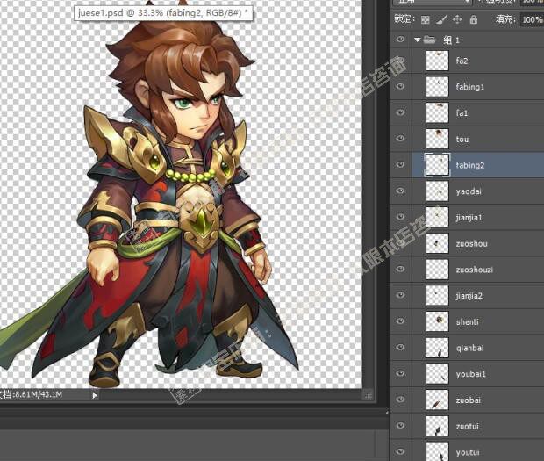Viewport: 544px width, 461px height.
Task: Hide the youtui layer
Action: (x=400, y=451)
